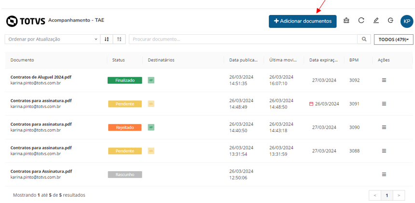The image size is (415, 203).
Task: Click publication time 14:51:35
Action: click(x=238, y=83)
